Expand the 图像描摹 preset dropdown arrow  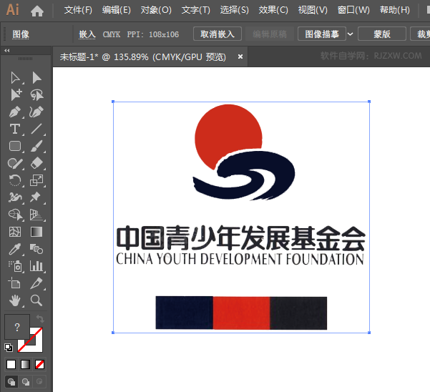tap(351, 34)
